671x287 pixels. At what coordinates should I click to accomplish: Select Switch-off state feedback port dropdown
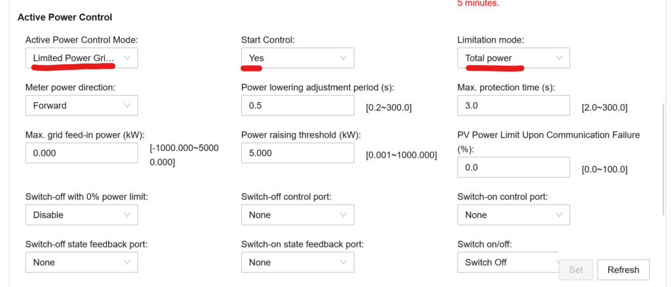click(x=81, y=262)
